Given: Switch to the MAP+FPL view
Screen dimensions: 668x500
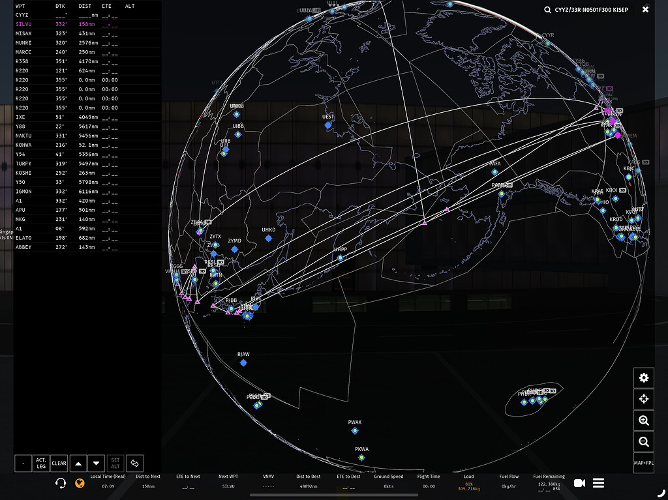Looking at the screenshot, I should (x=644, y=462).
